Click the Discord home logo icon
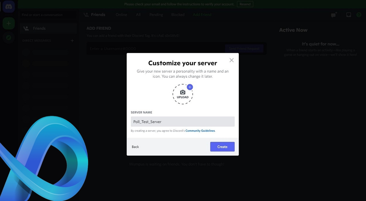The width and height of the screenshot is (366, 201). coord(9,7)
